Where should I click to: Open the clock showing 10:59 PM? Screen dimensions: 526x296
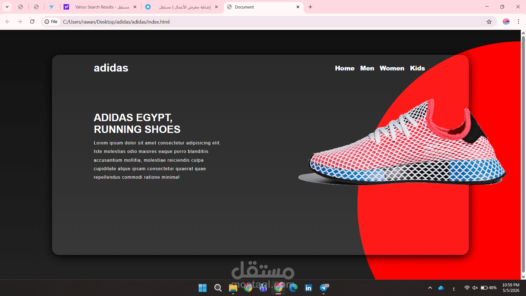tap(511, 288)
